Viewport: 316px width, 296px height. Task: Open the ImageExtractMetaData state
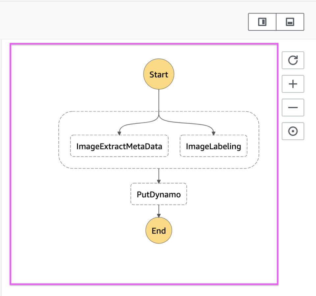pyautogui.click(x=119, y=146)
